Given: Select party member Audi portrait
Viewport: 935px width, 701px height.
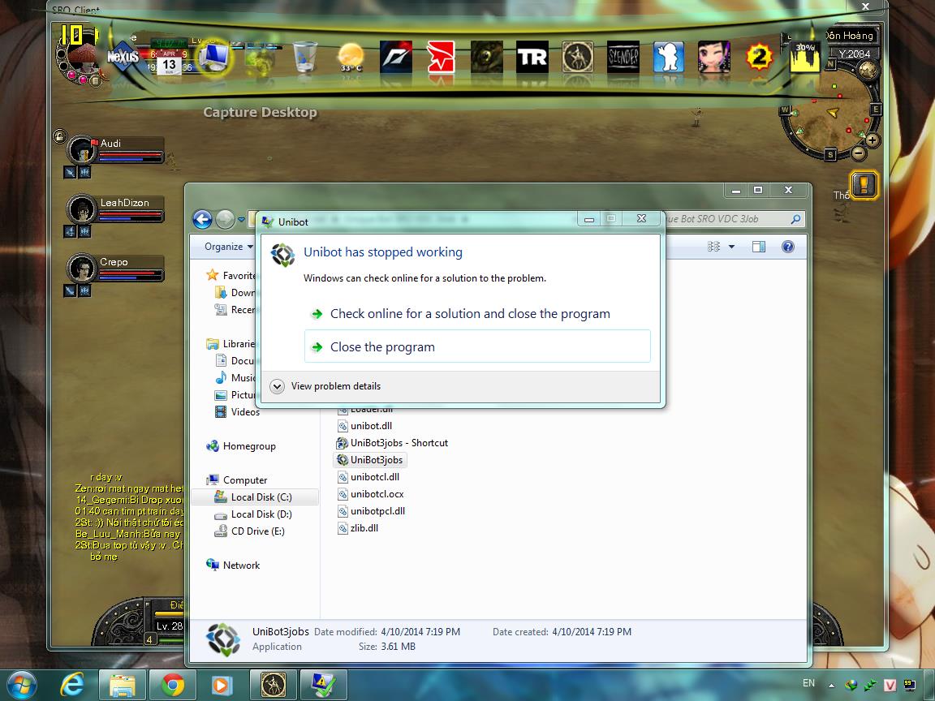Looking at the screenshot, I should click(81, 149).
